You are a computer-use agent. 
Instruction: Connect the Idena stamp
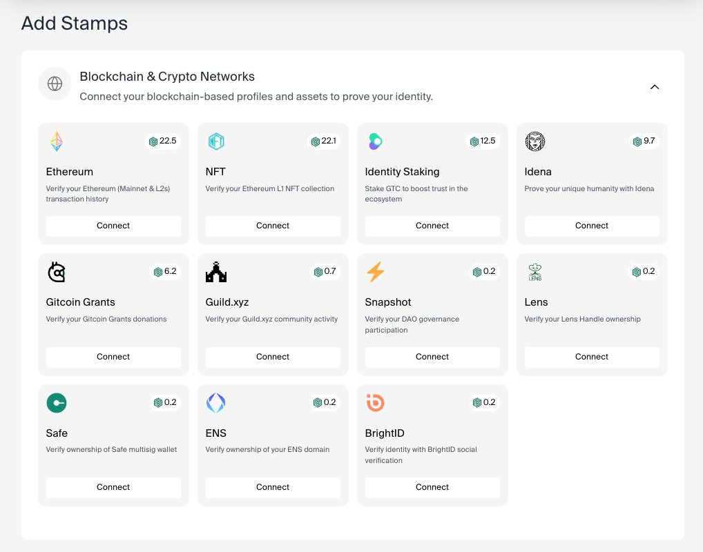coord(592,226)
